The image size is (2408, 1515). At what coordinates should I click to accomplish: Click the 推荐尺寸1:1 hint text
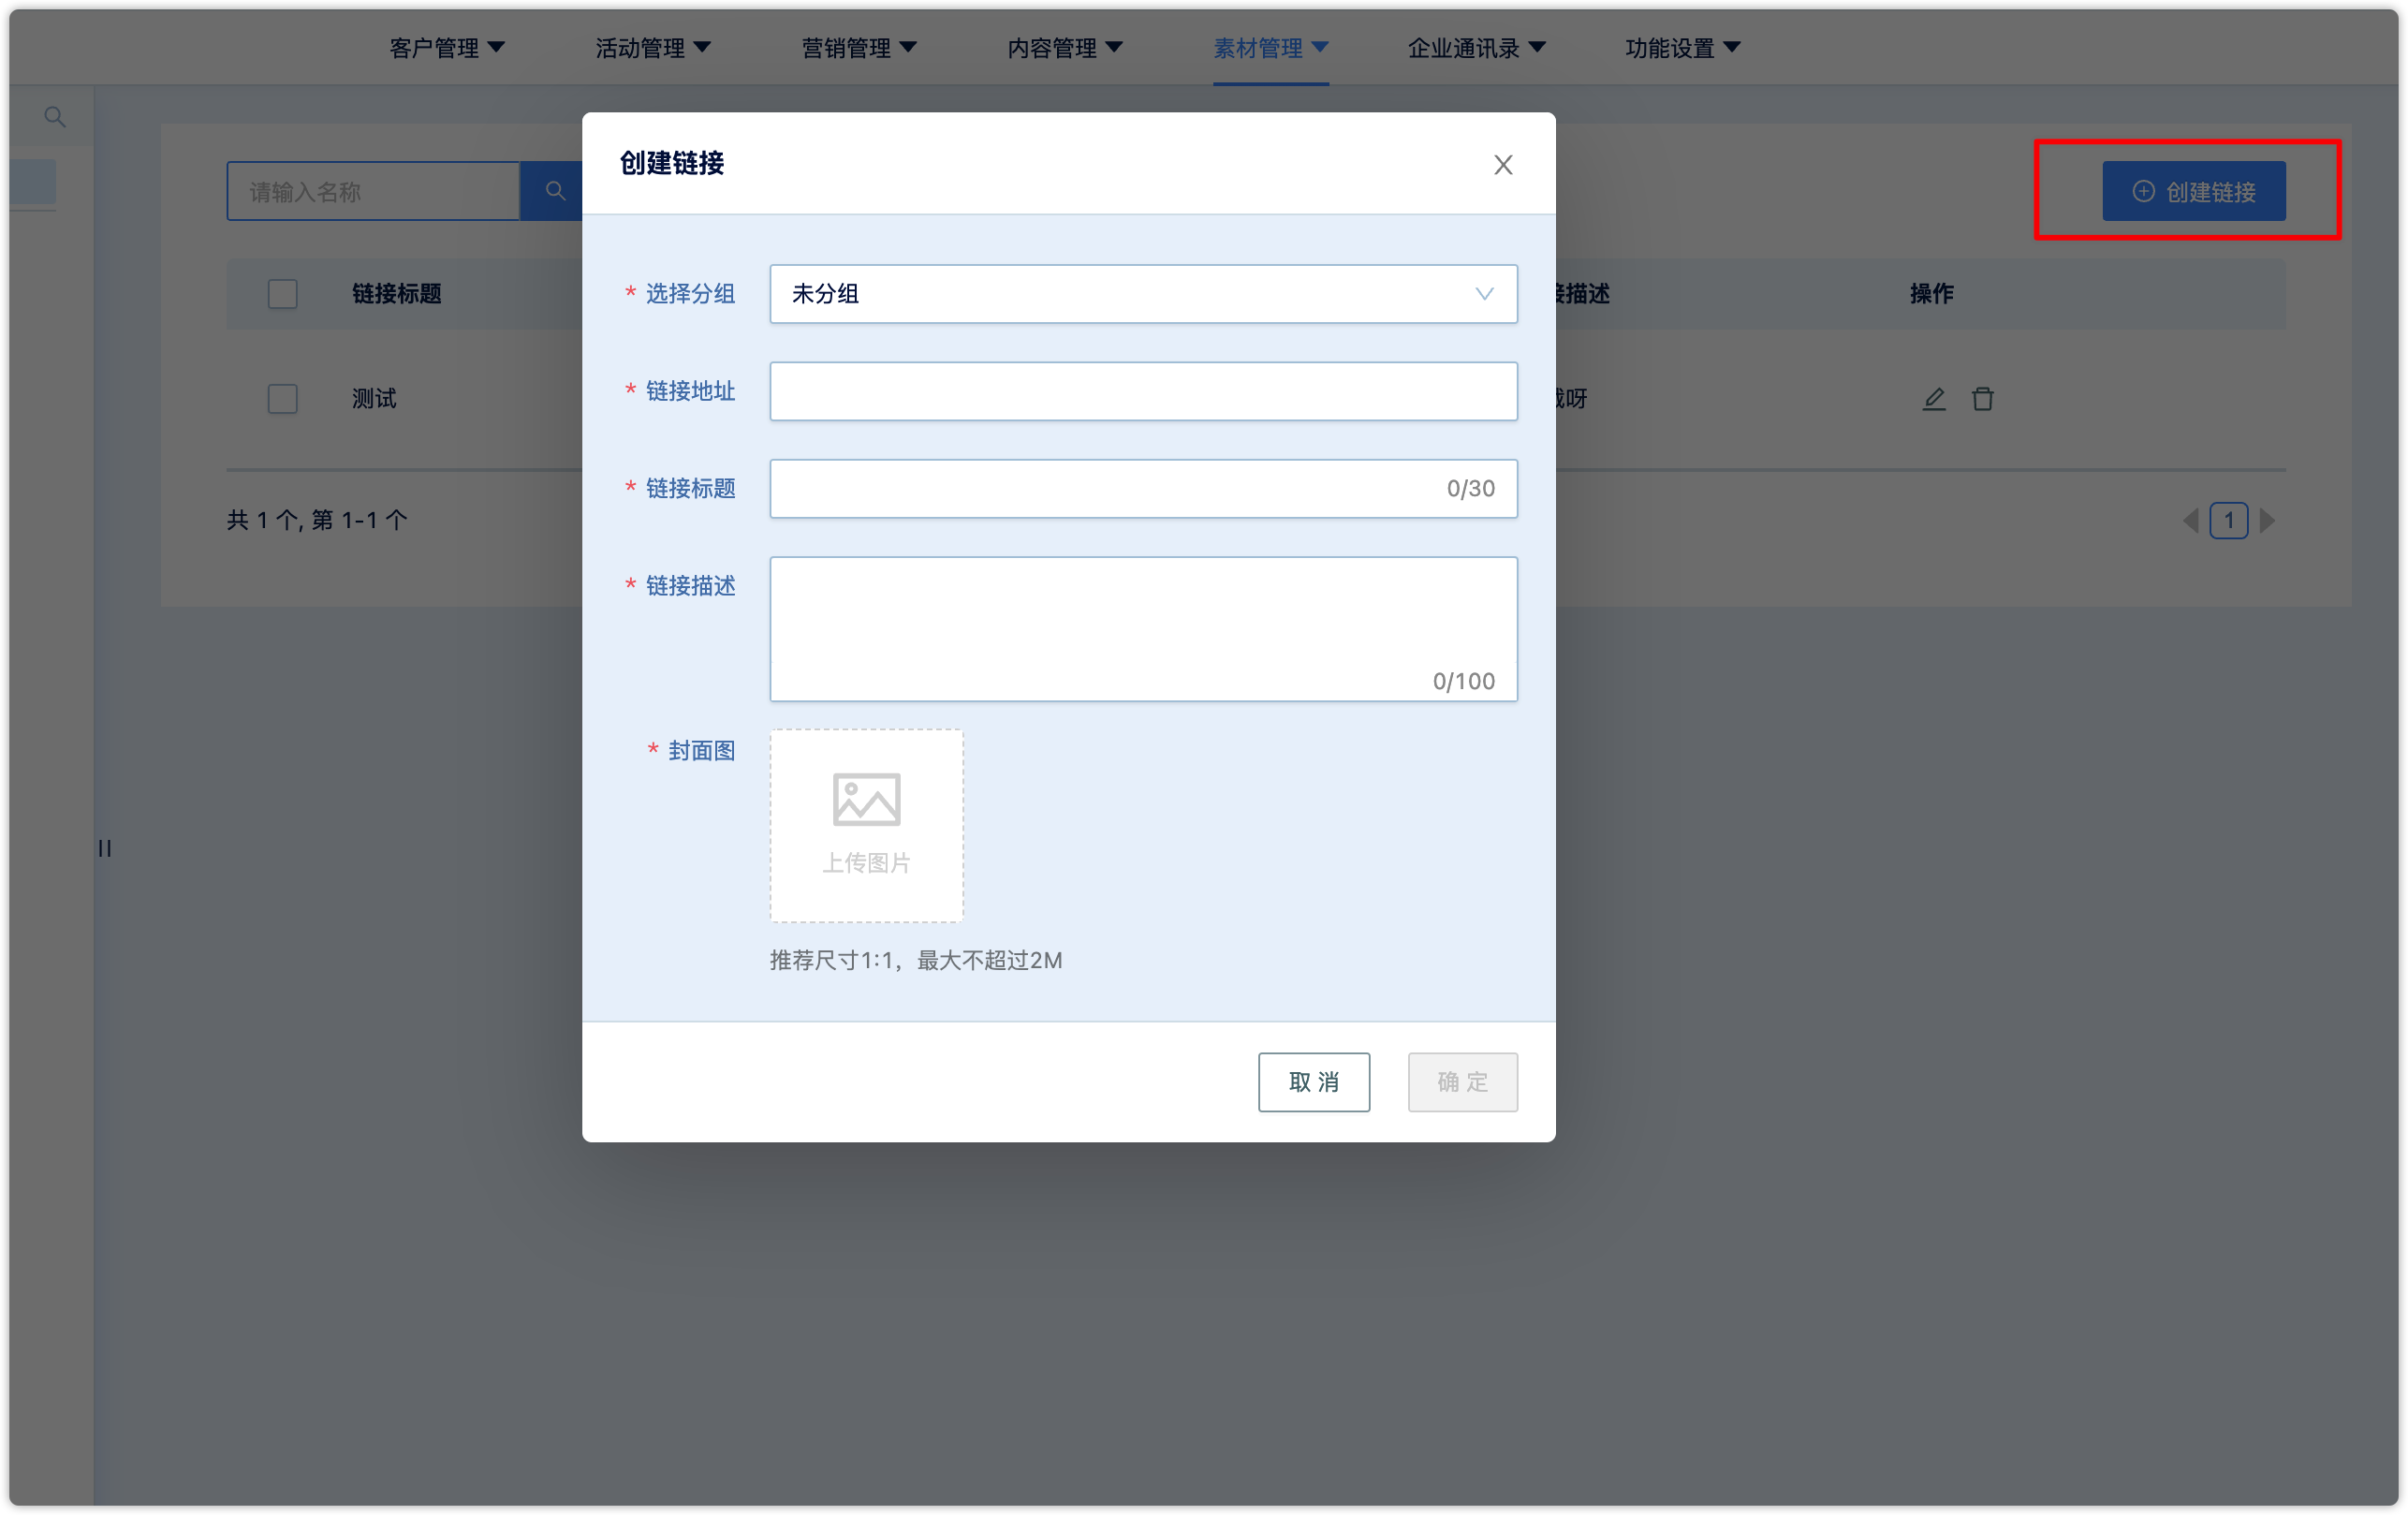[915, 960]
